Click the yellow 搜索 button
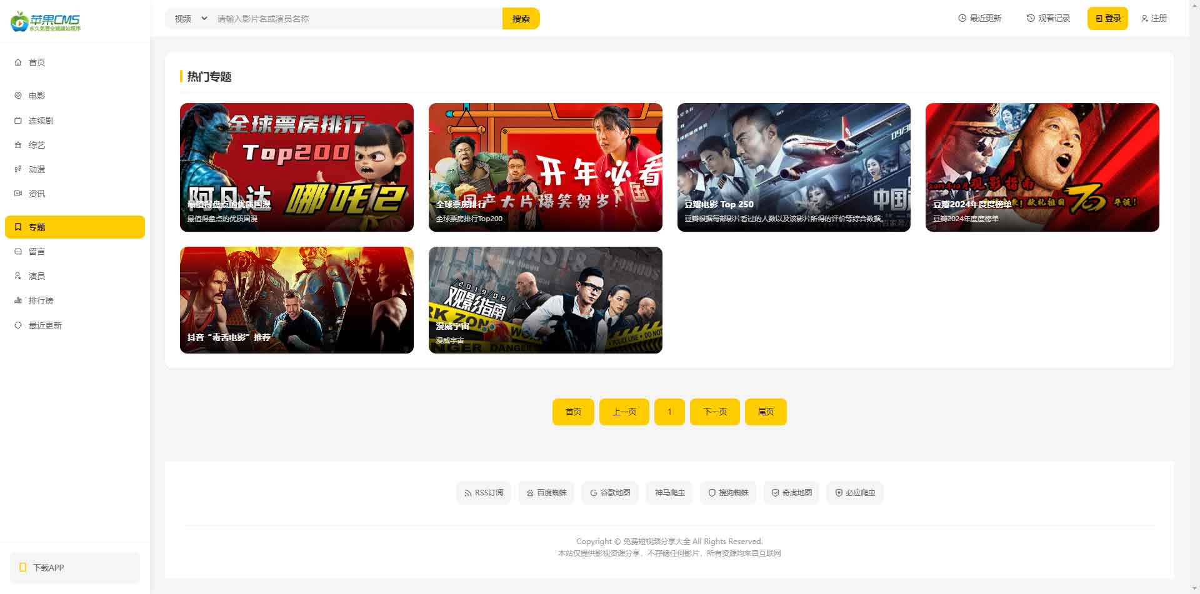 (x=521, y=19)
